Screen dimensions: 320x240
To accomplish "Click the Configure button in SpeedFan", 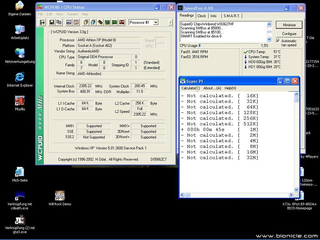I will pos(289,34).
